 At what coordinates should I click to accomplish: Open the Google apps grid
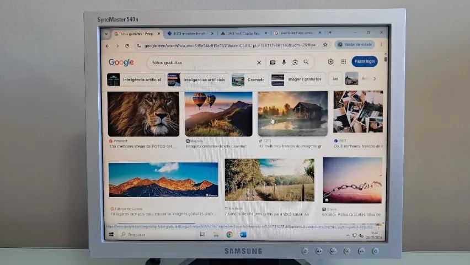[344, 61]
